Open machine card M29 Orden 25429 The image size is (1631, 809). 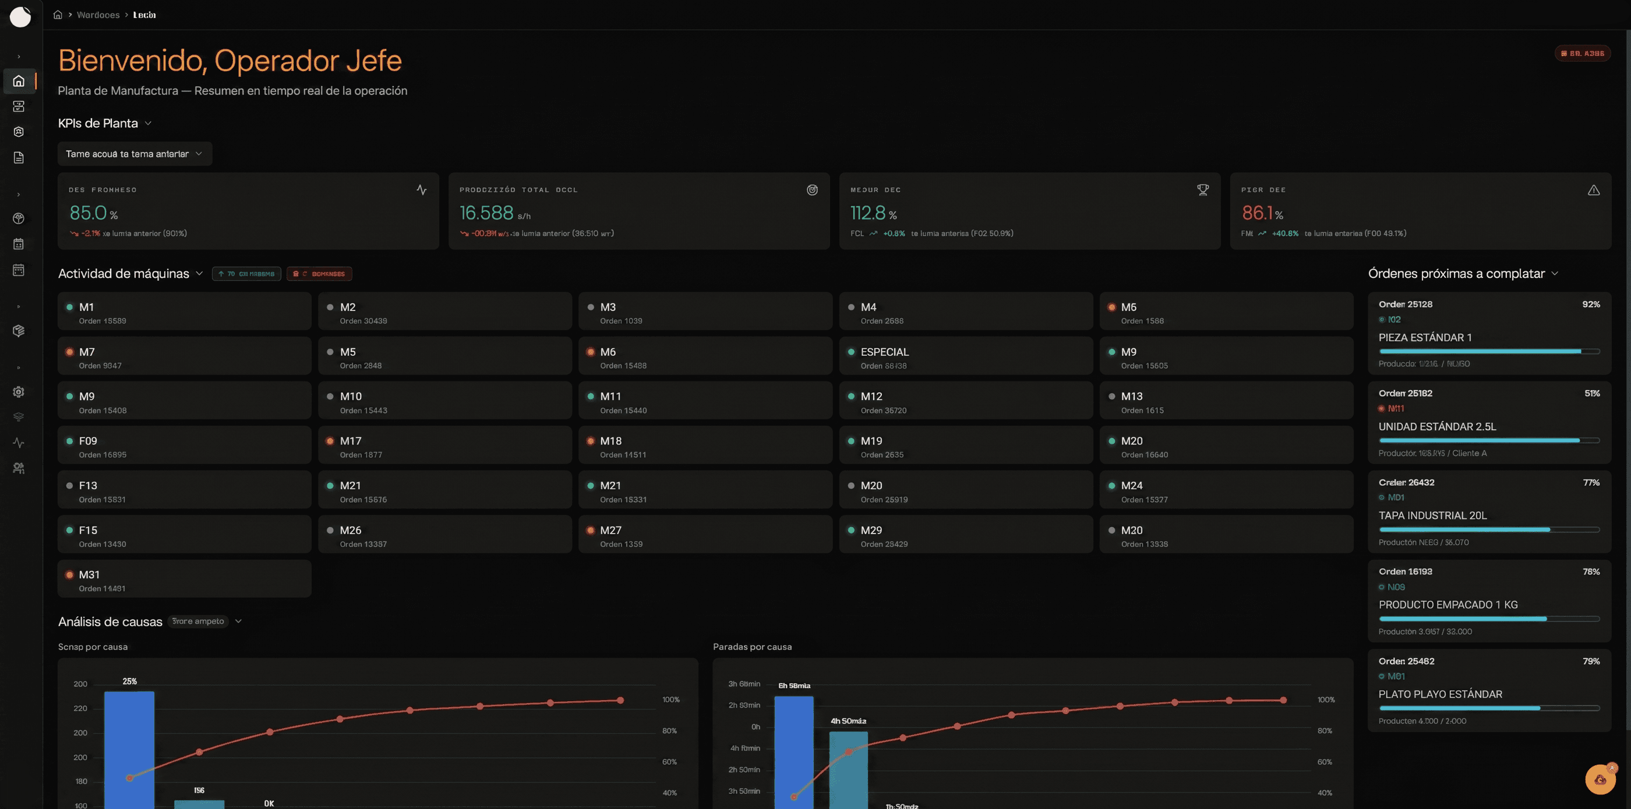(x=966, y=534)
